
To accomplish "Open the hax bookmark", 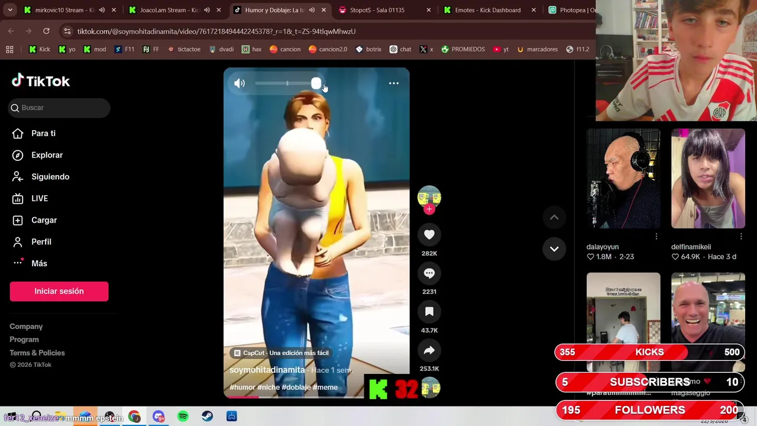I will click(x=251, y=49).
